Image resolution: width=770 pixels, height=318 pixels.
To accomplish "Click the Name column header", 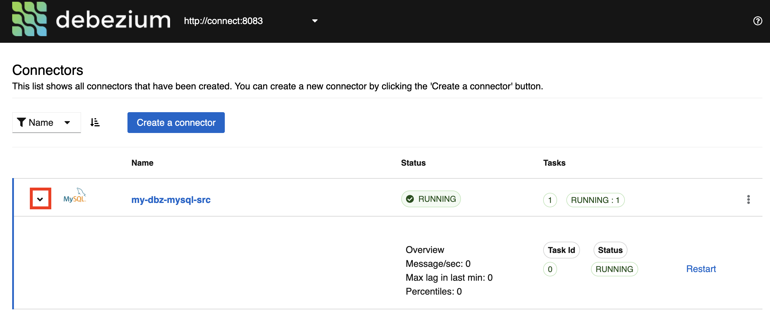I will click(x=142, y=162).
